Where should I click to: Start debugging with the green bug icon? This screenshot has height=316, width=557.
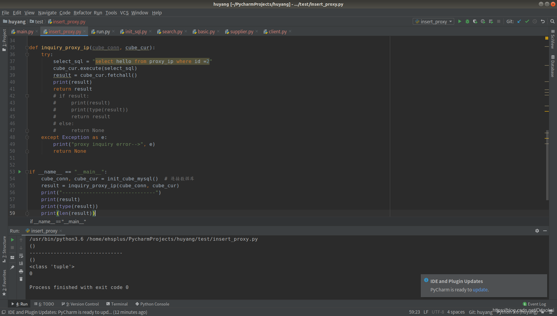pos(467,21)
